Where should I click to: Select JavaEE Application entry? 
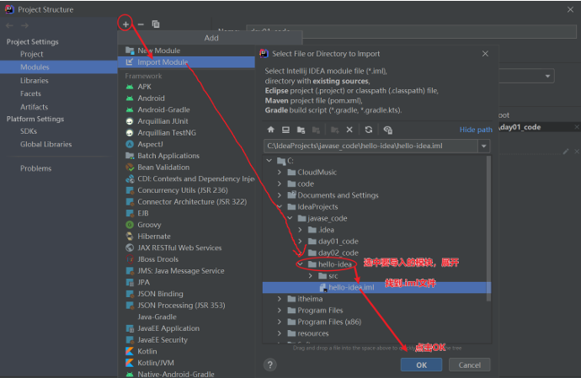coord(168,328)
